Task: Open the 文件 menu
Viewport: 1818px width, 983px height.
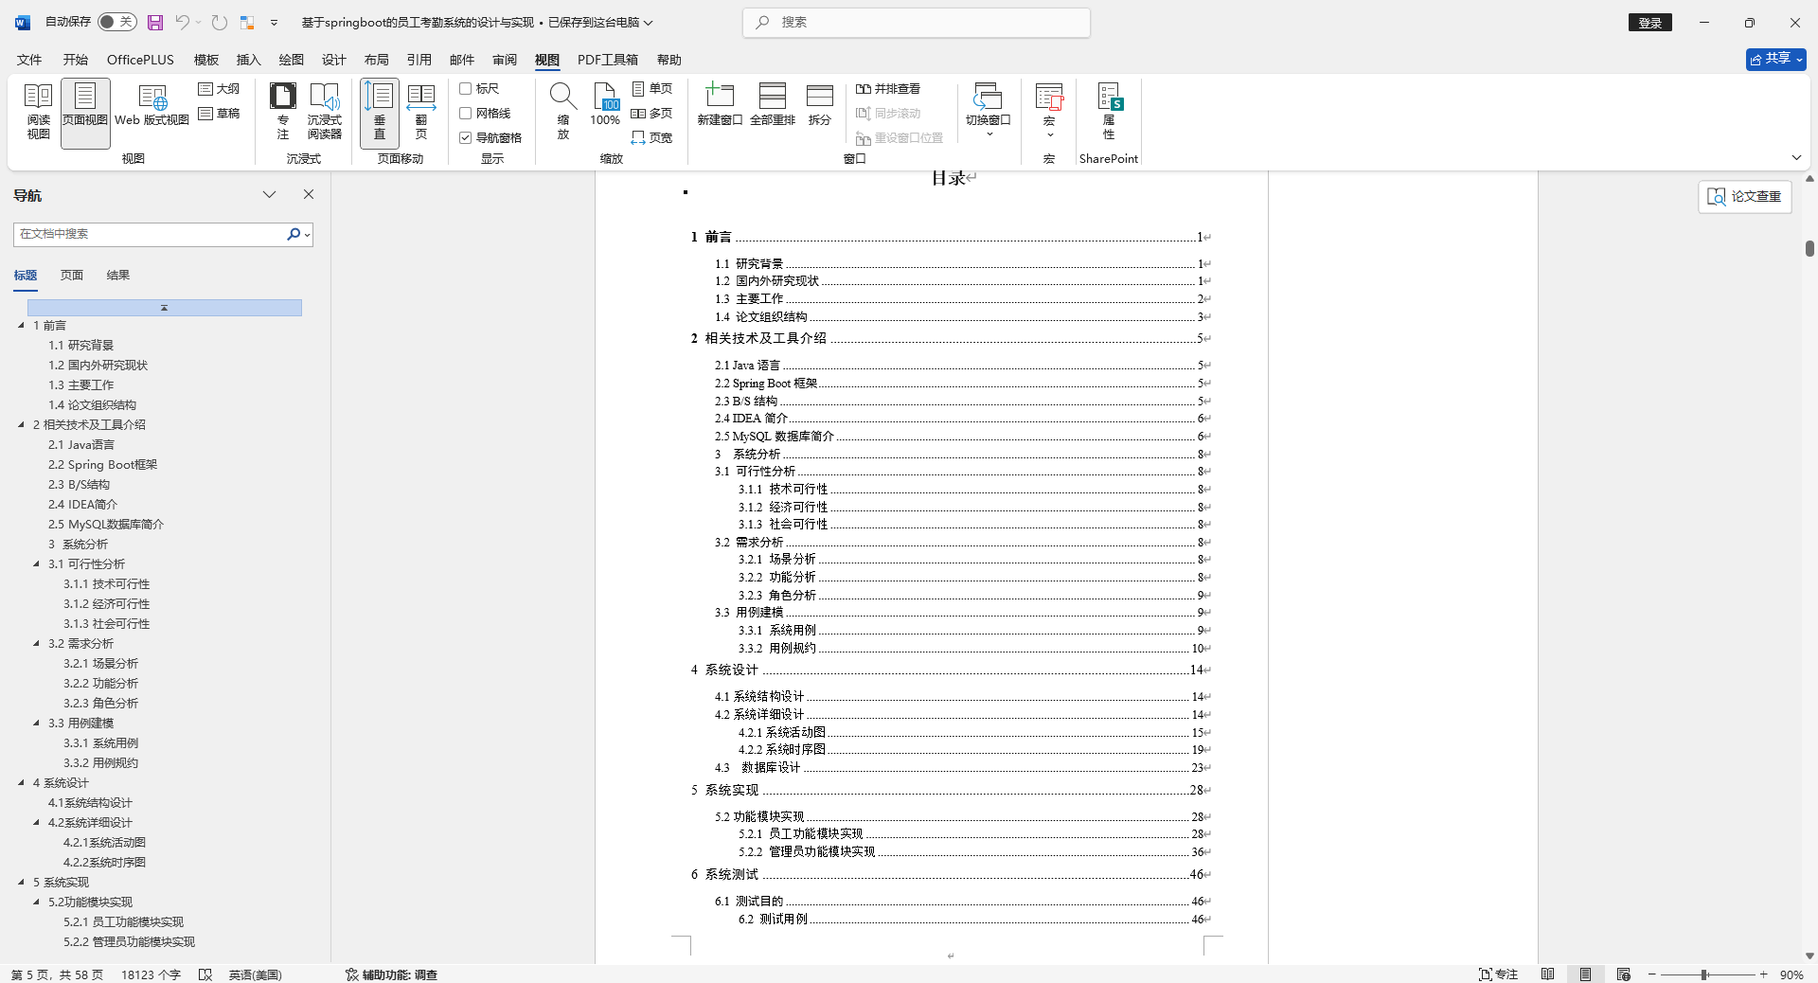Action: tap(29, 60)
